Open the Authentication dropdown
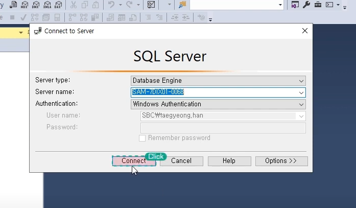The width and height of the screenshot is (356, 208). tap(218, 104)
